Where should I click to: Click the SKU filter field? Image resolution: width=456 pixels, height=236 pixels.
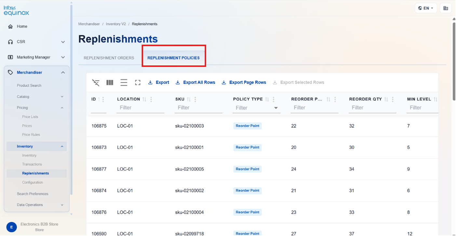click(x=198, y=108)
